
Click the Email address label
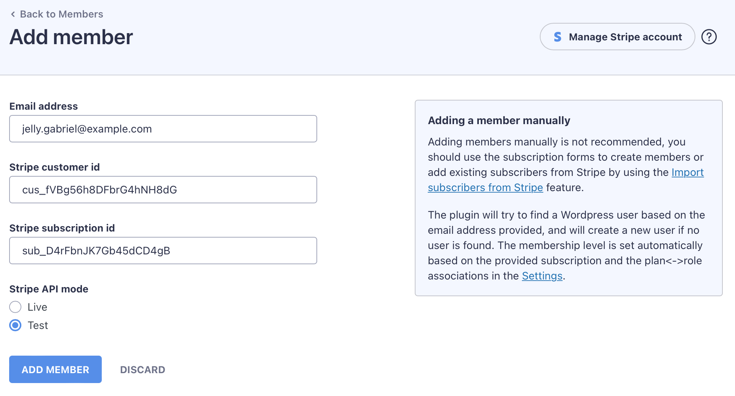point(43,106)
